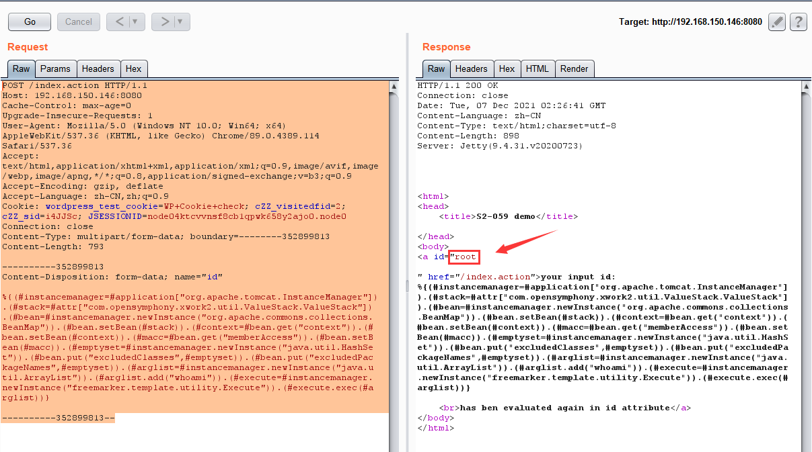
Task: Click the Go button to send request
Action: (x=30, y=21)
